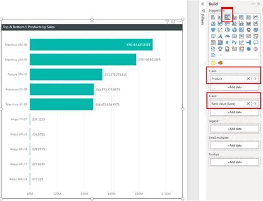Click the Aliqui MA-14 axis label
263x201 pixels.
point(18,179)
